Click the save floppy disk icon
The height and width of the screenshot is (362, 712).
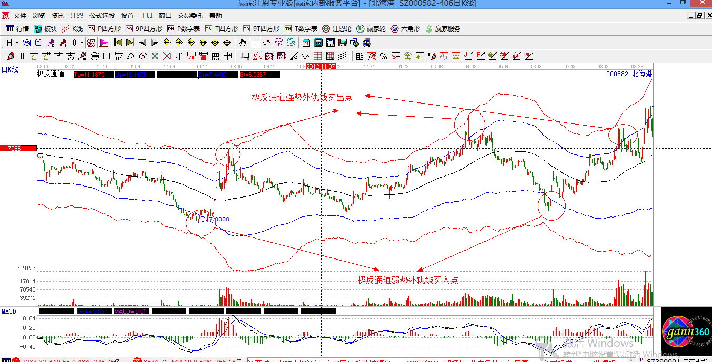coord(343,43)
